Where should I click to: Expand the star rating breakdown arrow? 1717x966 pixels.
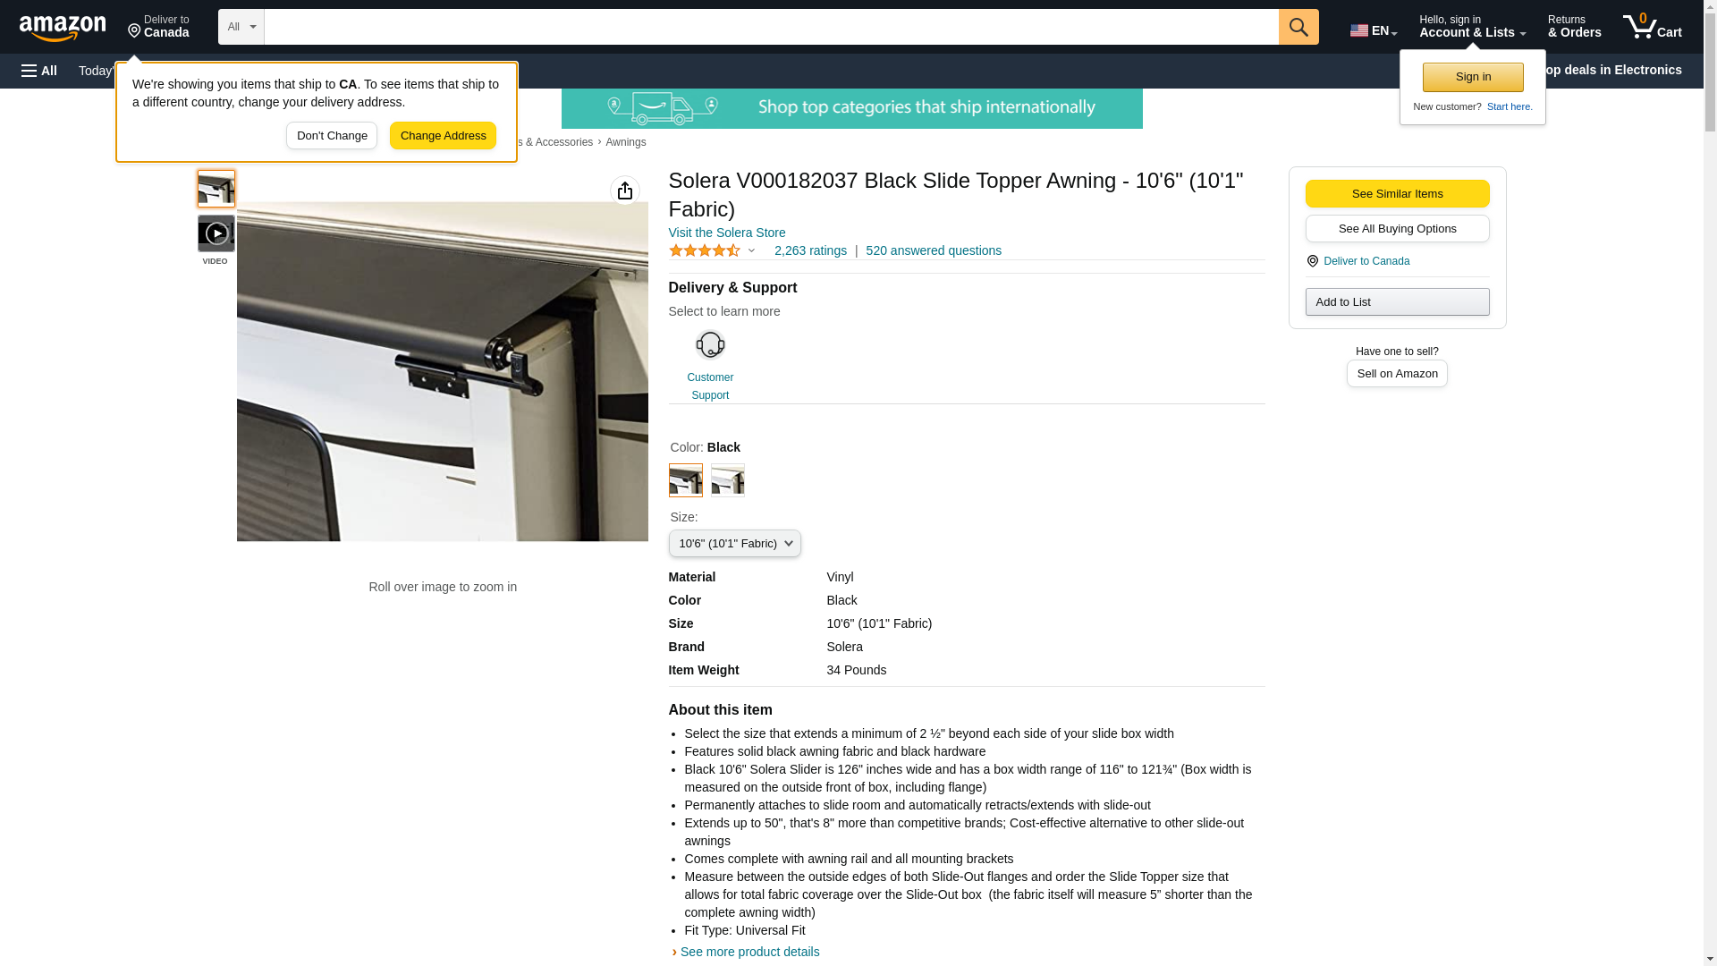tap(751, 251)
